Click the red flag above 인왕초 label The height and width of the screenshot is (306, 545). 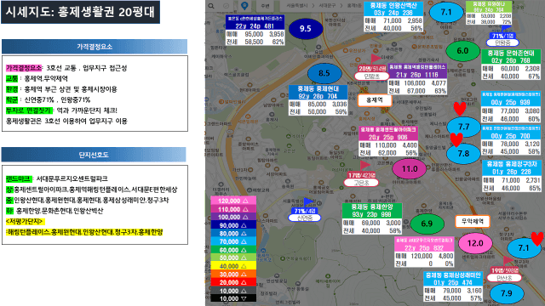[376, 59]
